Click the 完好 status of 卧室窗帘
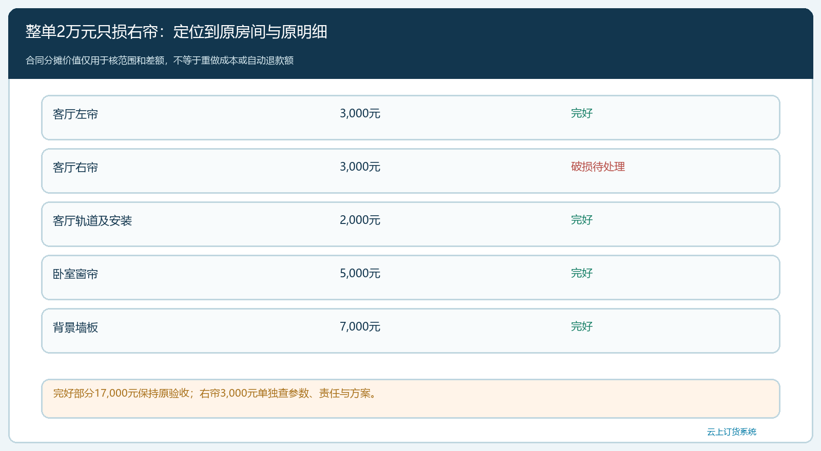 pyautogui.click(x=581, y=273)
